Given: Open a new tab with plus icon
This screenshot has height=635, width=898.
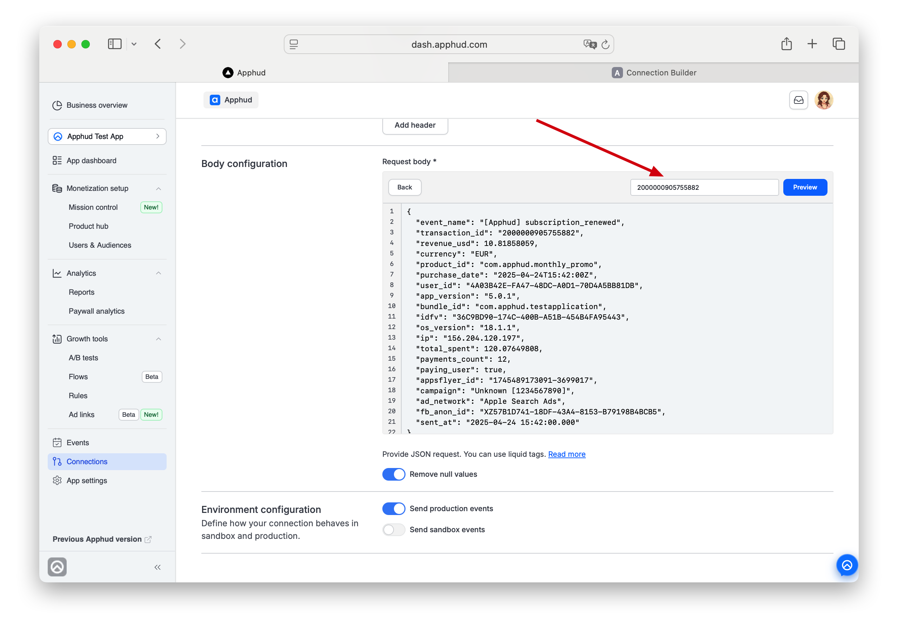Looking at the screenshot, I should pos(812,44).
